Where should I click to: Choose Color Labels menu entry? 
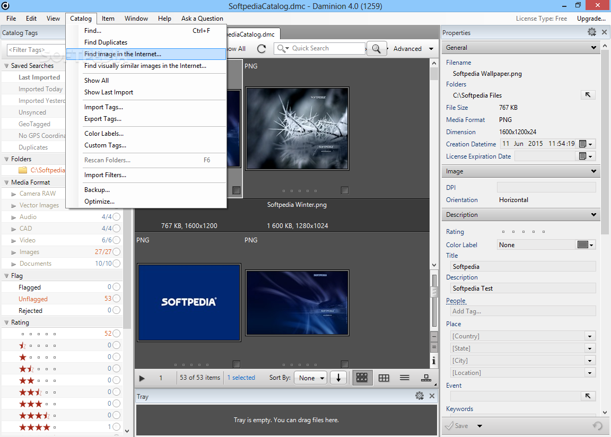146,134
